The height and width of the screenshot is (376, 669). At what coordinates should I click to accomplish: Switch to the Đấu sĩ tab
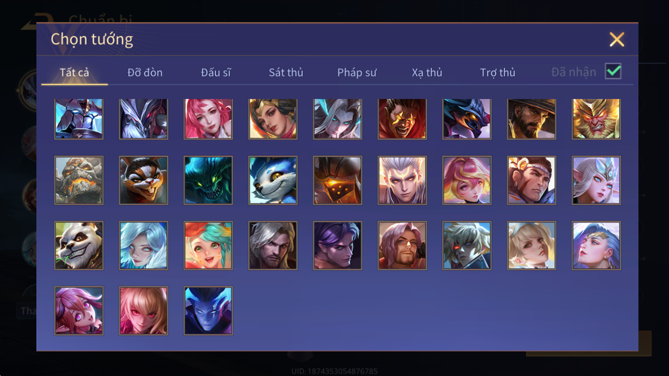tap(216, 72)
